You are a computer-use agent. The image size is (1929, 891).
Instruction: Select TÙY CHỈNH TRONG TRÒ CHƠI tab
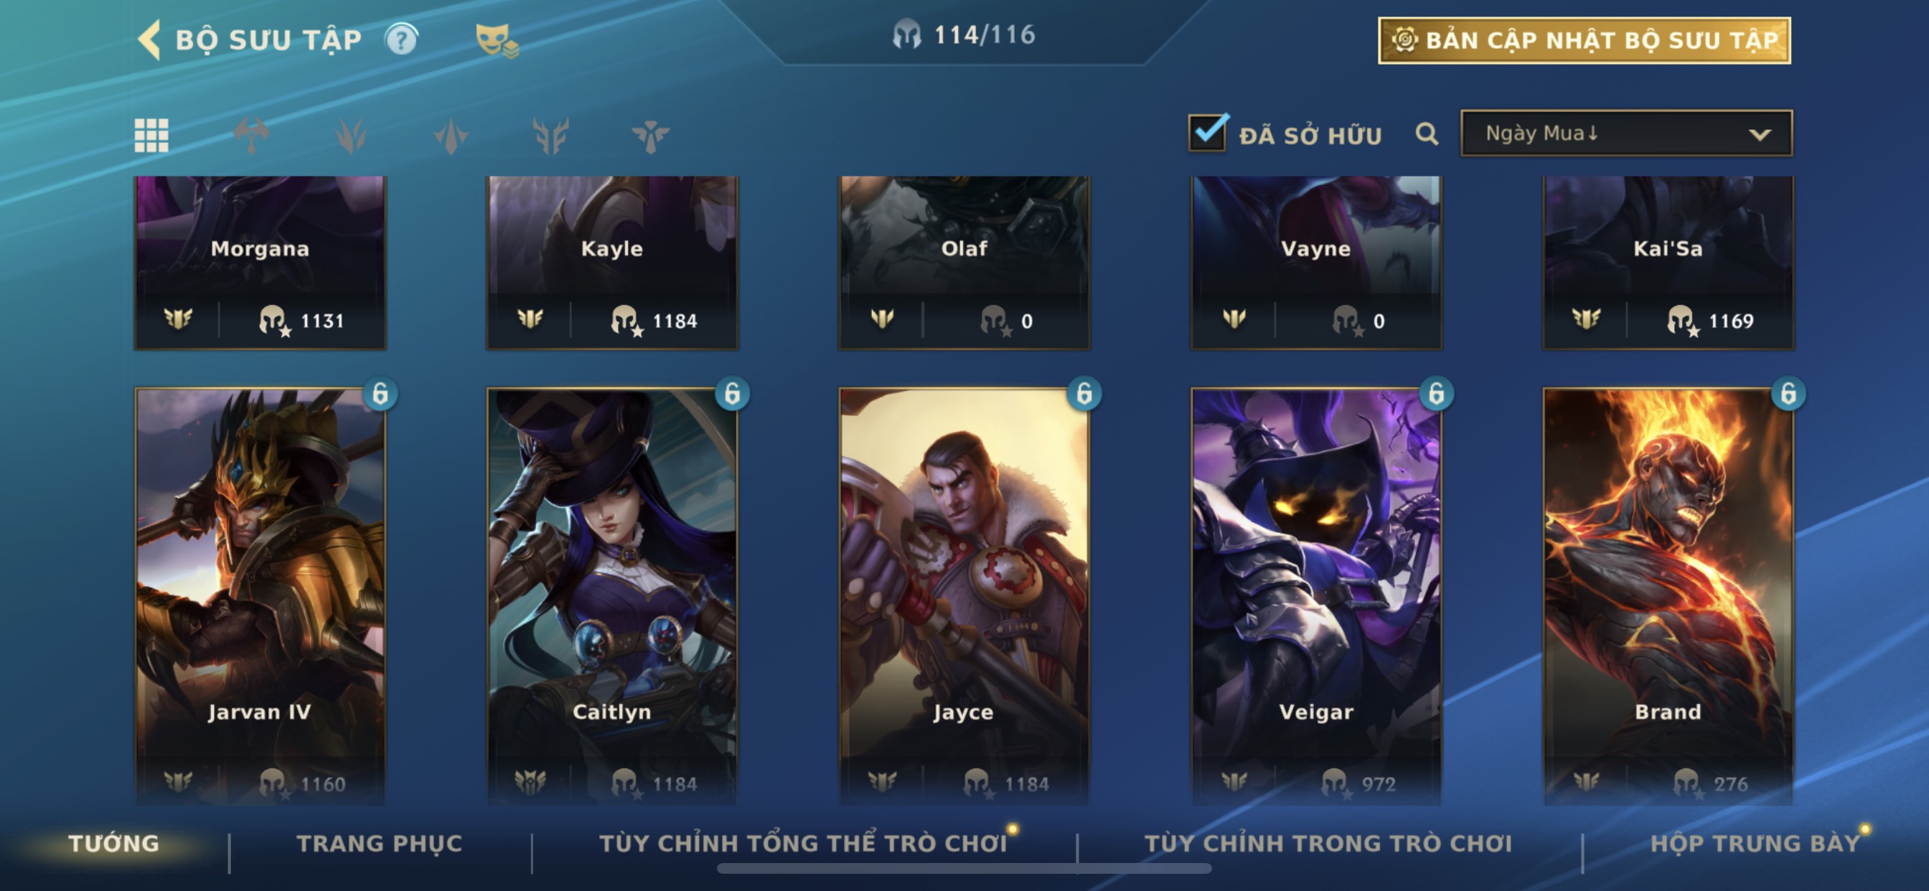(1328, 843)
